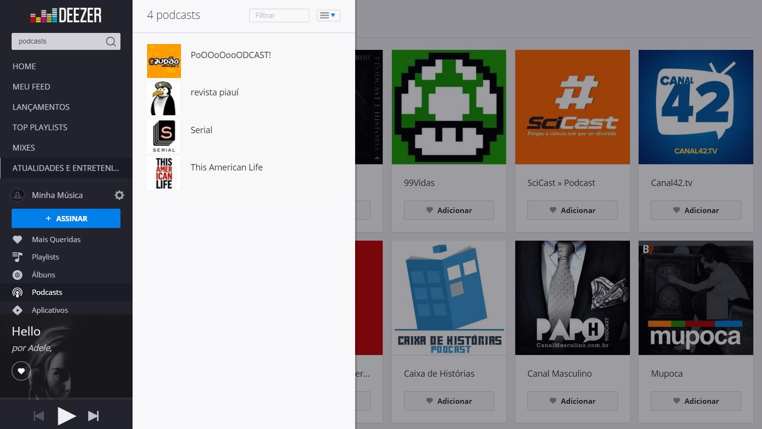The height and width of the screenshot is (429, 762).
Task: Open the Caixa de Histórias title link
Action: (x=439, y=374)
